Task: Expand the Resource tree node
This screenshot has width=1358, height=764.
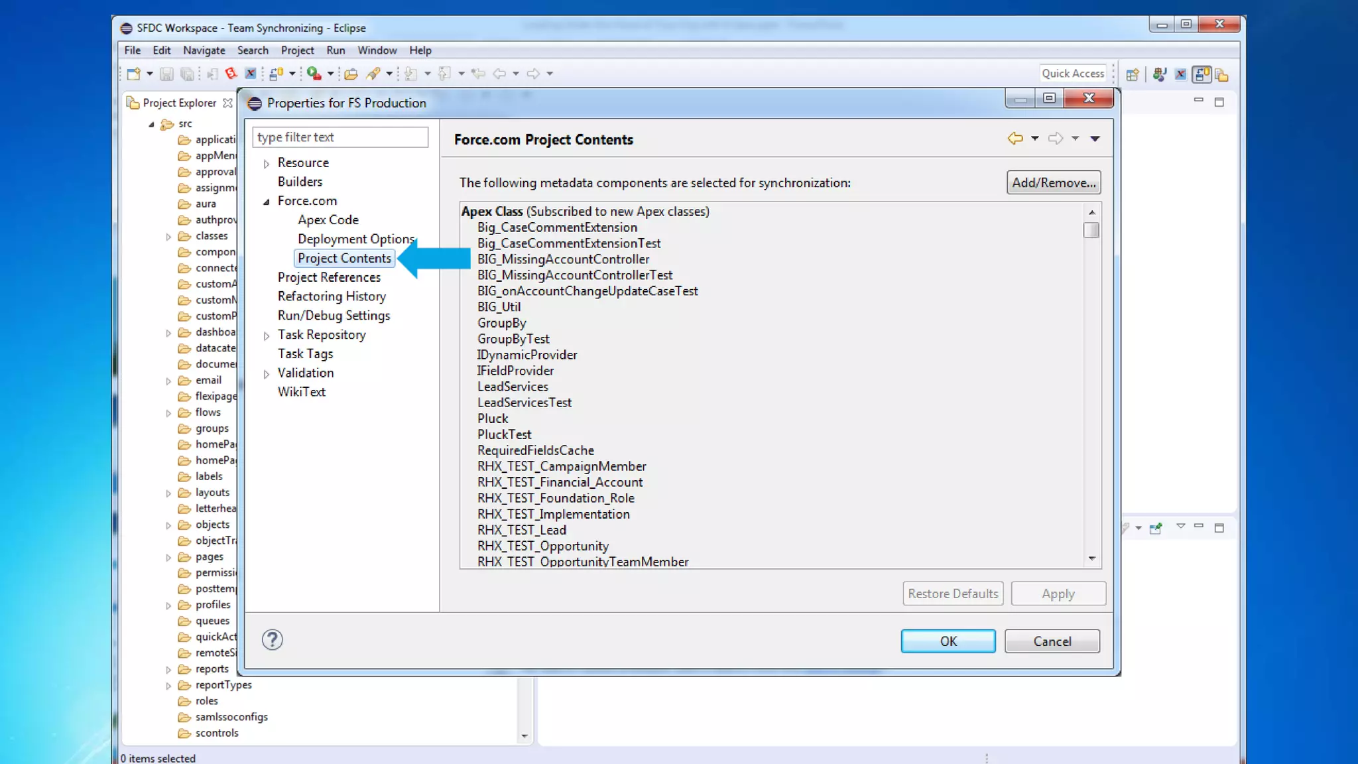Action: [x=267, y=163]
